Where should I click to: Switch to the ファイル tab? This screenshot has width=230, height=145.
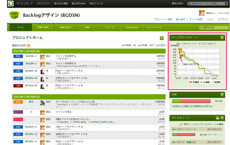110,27
